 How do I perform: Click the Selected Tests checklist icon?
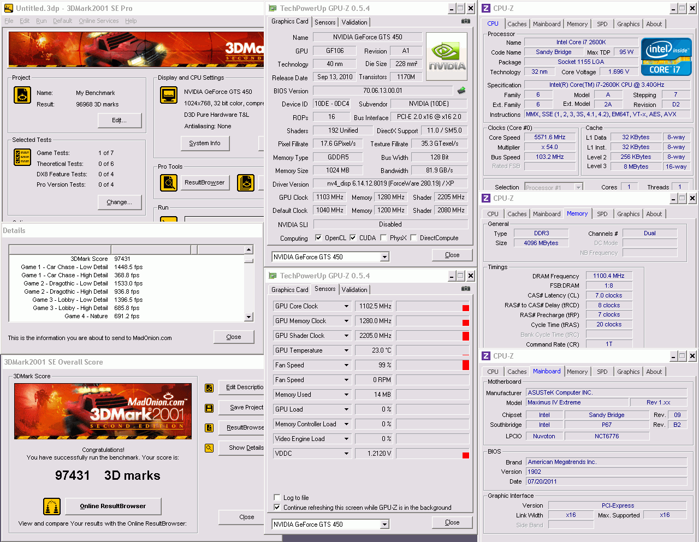22,157
